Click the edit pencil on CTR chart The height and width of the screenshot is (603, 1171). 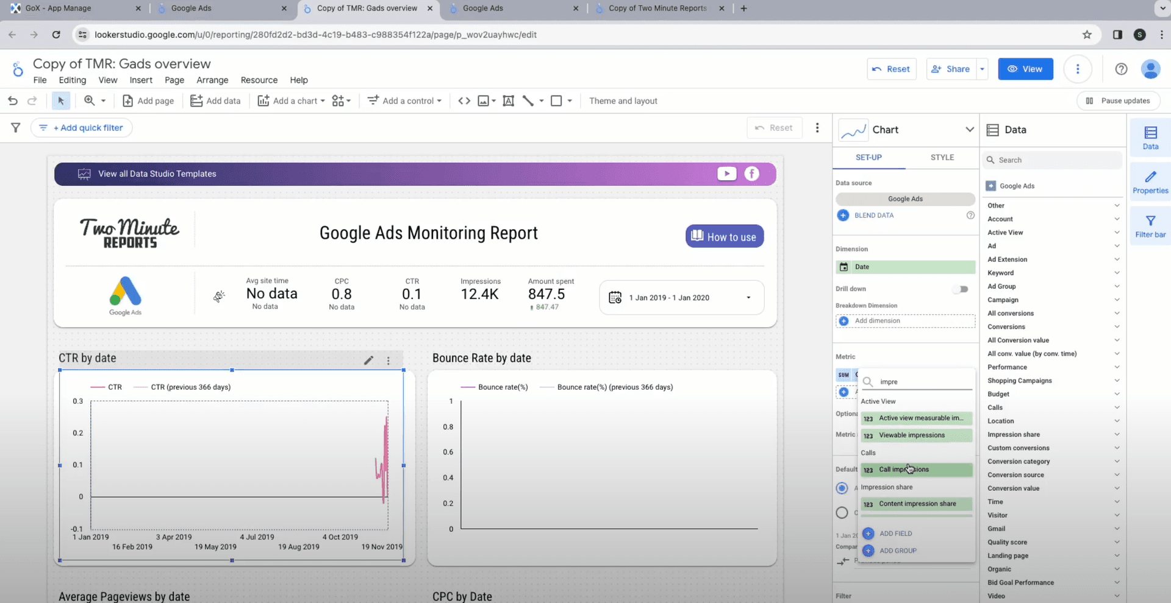point(368,360)
